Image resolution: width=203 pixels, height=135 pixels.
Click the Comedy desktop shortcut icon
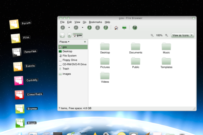pyautogui.click(x=19, y=81)
